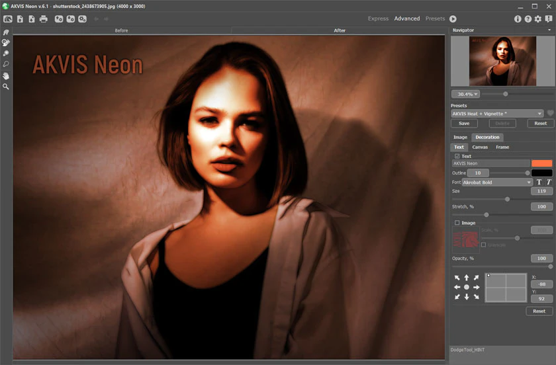The image size is (556, 365).
Task: Open an image with the upload-arrow file icon
Action: (21, 19)
